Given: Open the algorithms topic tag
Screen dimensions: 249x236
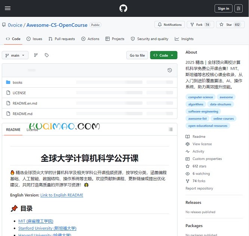Looking at the screenshot, I should (196, 104).
